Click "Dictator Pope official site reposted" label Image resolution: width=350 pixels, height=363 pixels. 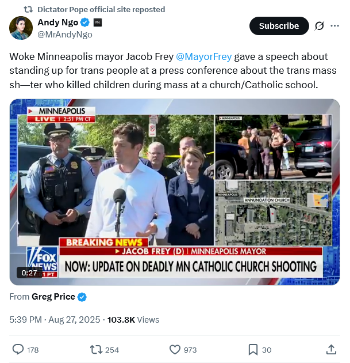(101, 9)
